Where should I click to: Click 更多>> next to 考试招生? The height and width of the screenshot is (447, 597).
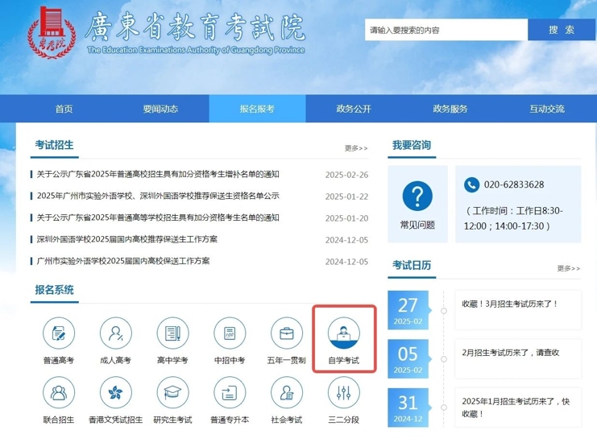point(356,148)
